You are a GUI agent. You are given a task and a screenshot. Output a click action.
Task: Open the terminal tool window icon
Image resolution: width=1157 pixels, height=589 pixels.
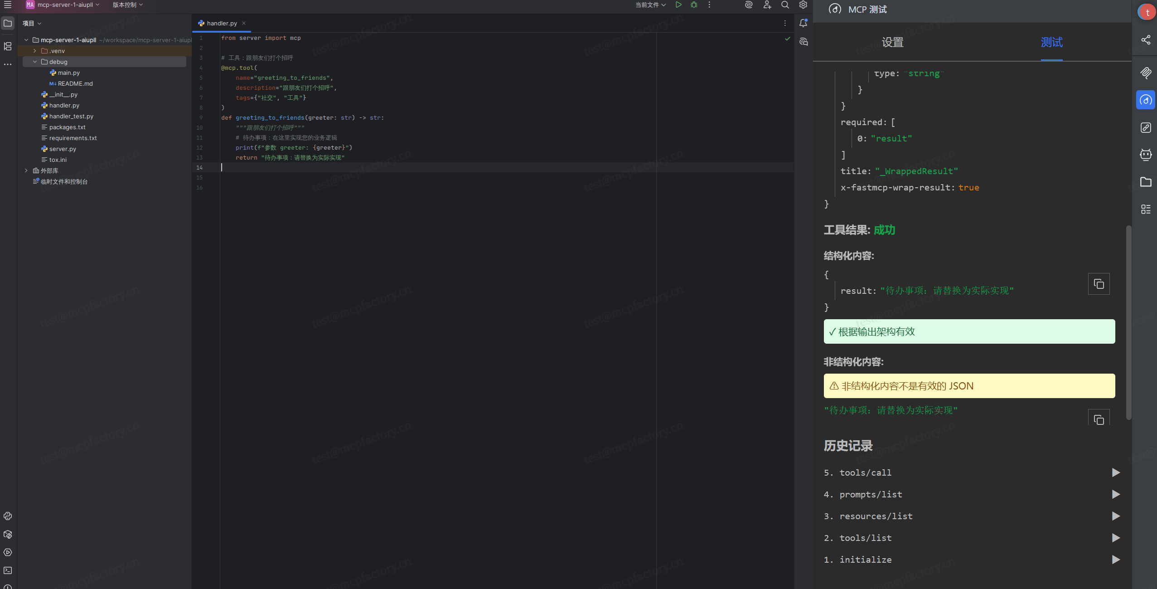pos(8,570)
